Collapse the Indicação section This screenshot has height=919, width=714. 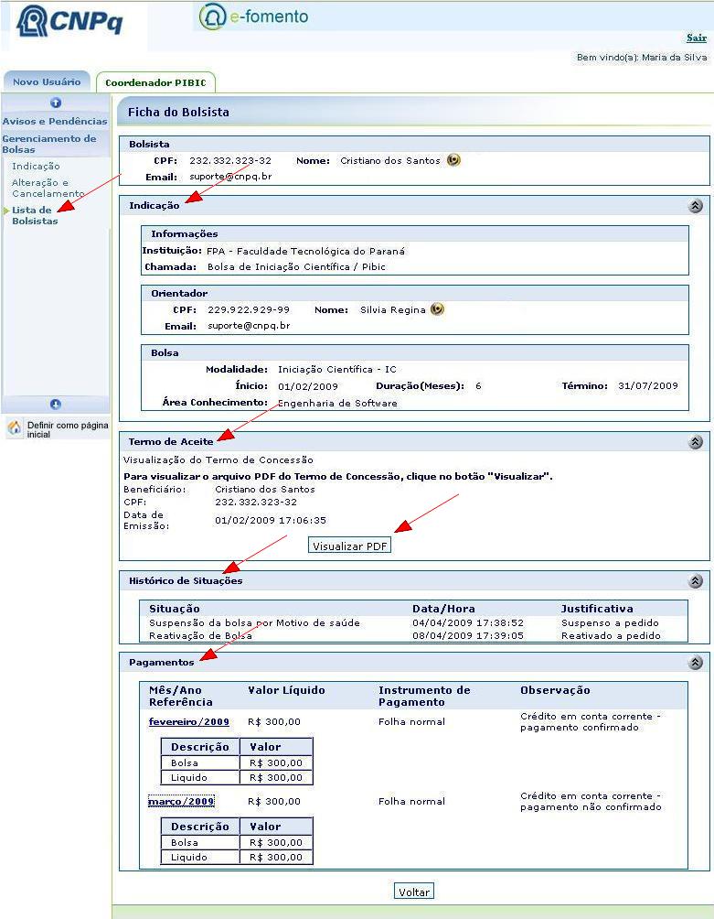point(696,206)
